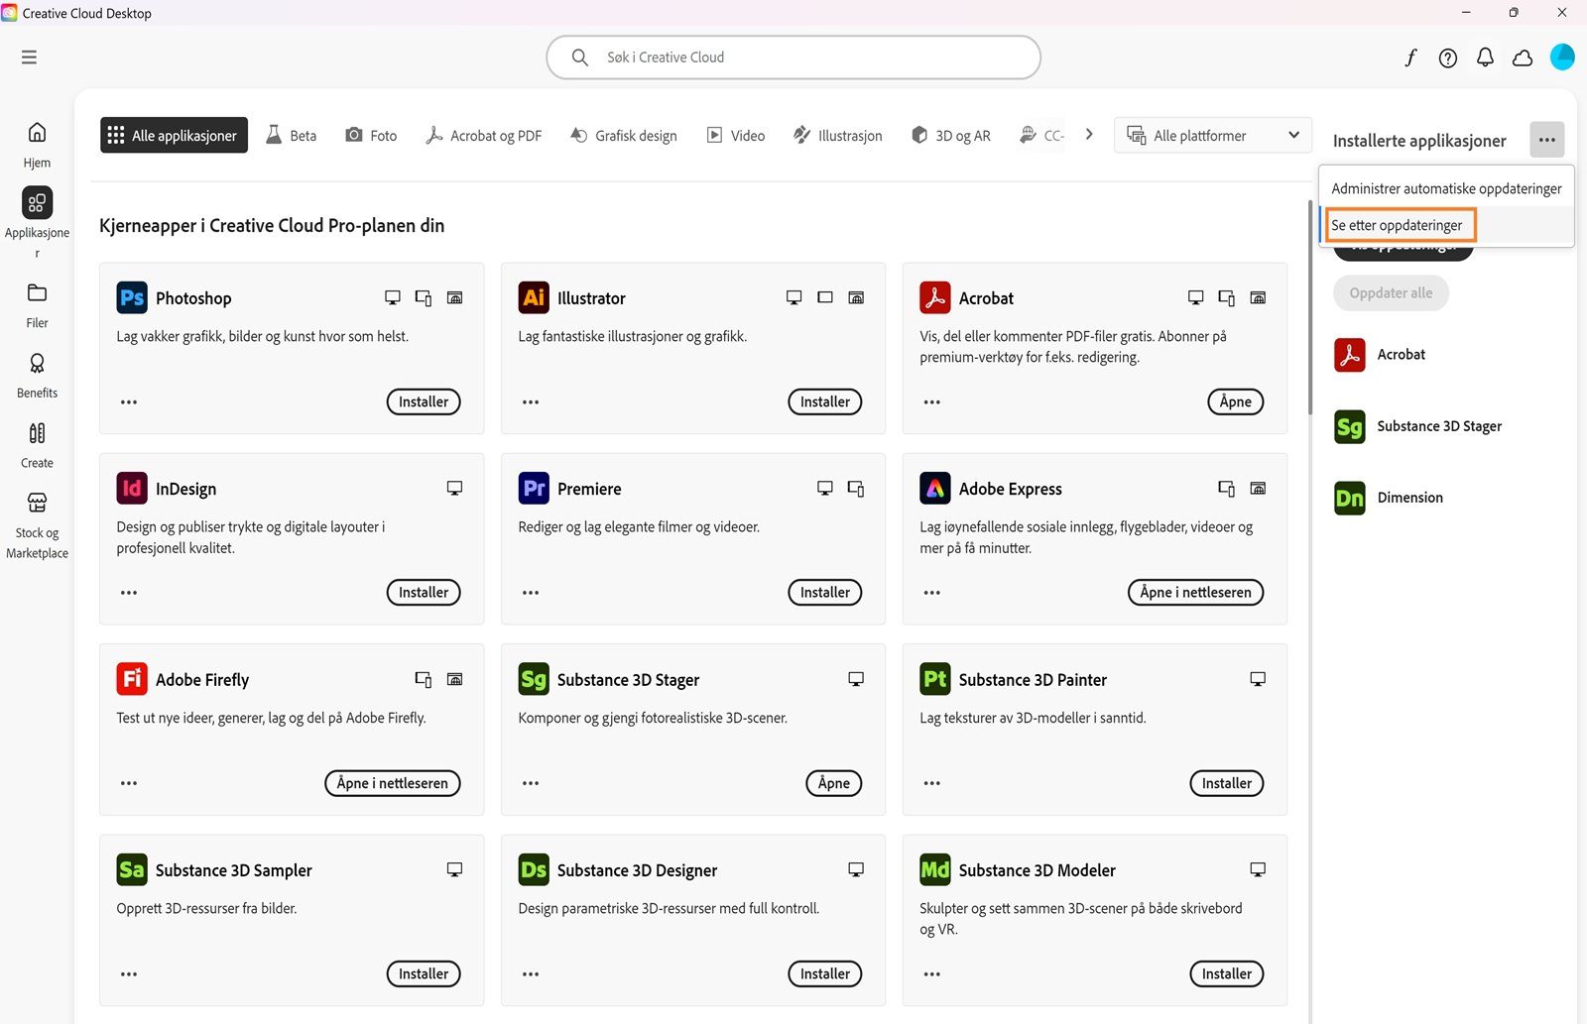Toggle the hamburger menu top left
The height and width of the screenshot is (1024, 1587).
click(29, 57)
